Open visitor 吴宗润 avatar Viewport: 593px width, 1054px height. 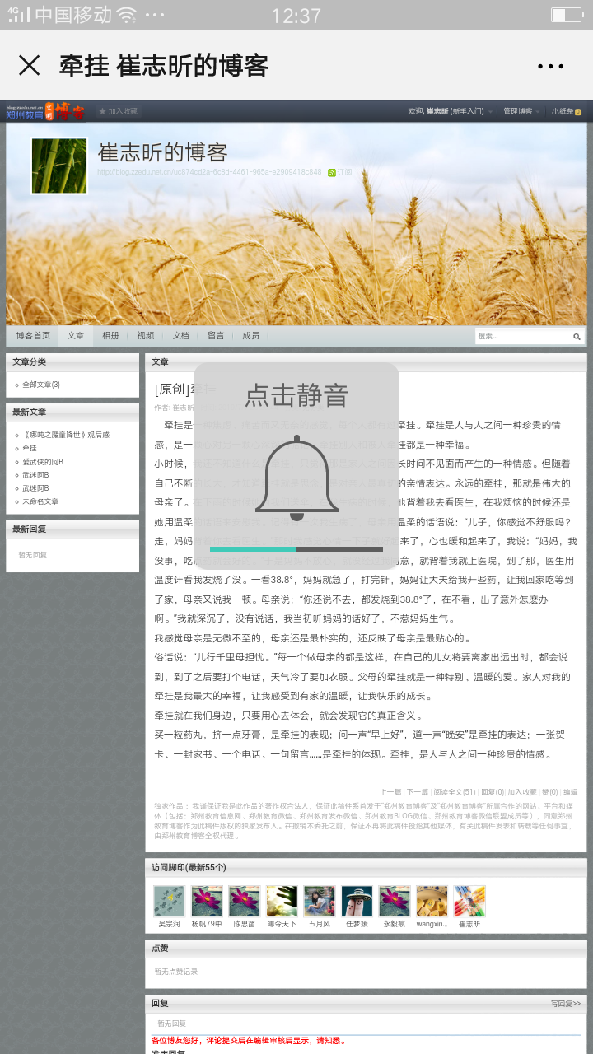(x=169, y=902)
